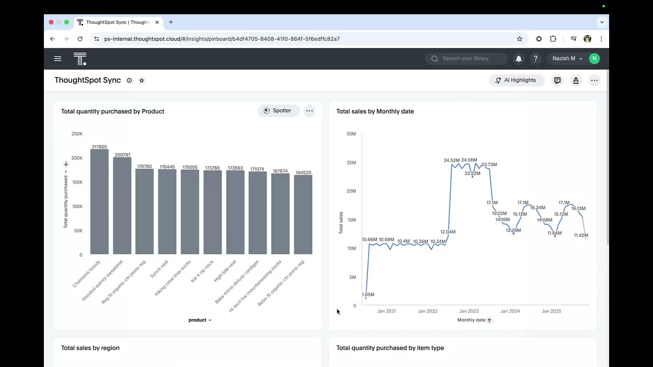653x367 pixels.
Task: Reload the browser page
Action: (x=80, y=39)
